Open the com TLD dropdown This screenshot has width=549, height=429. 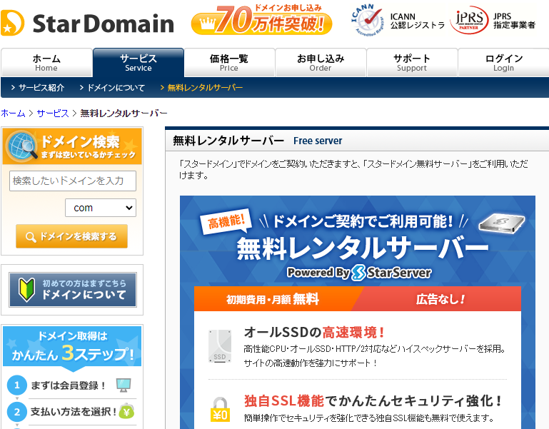[101, 208]
